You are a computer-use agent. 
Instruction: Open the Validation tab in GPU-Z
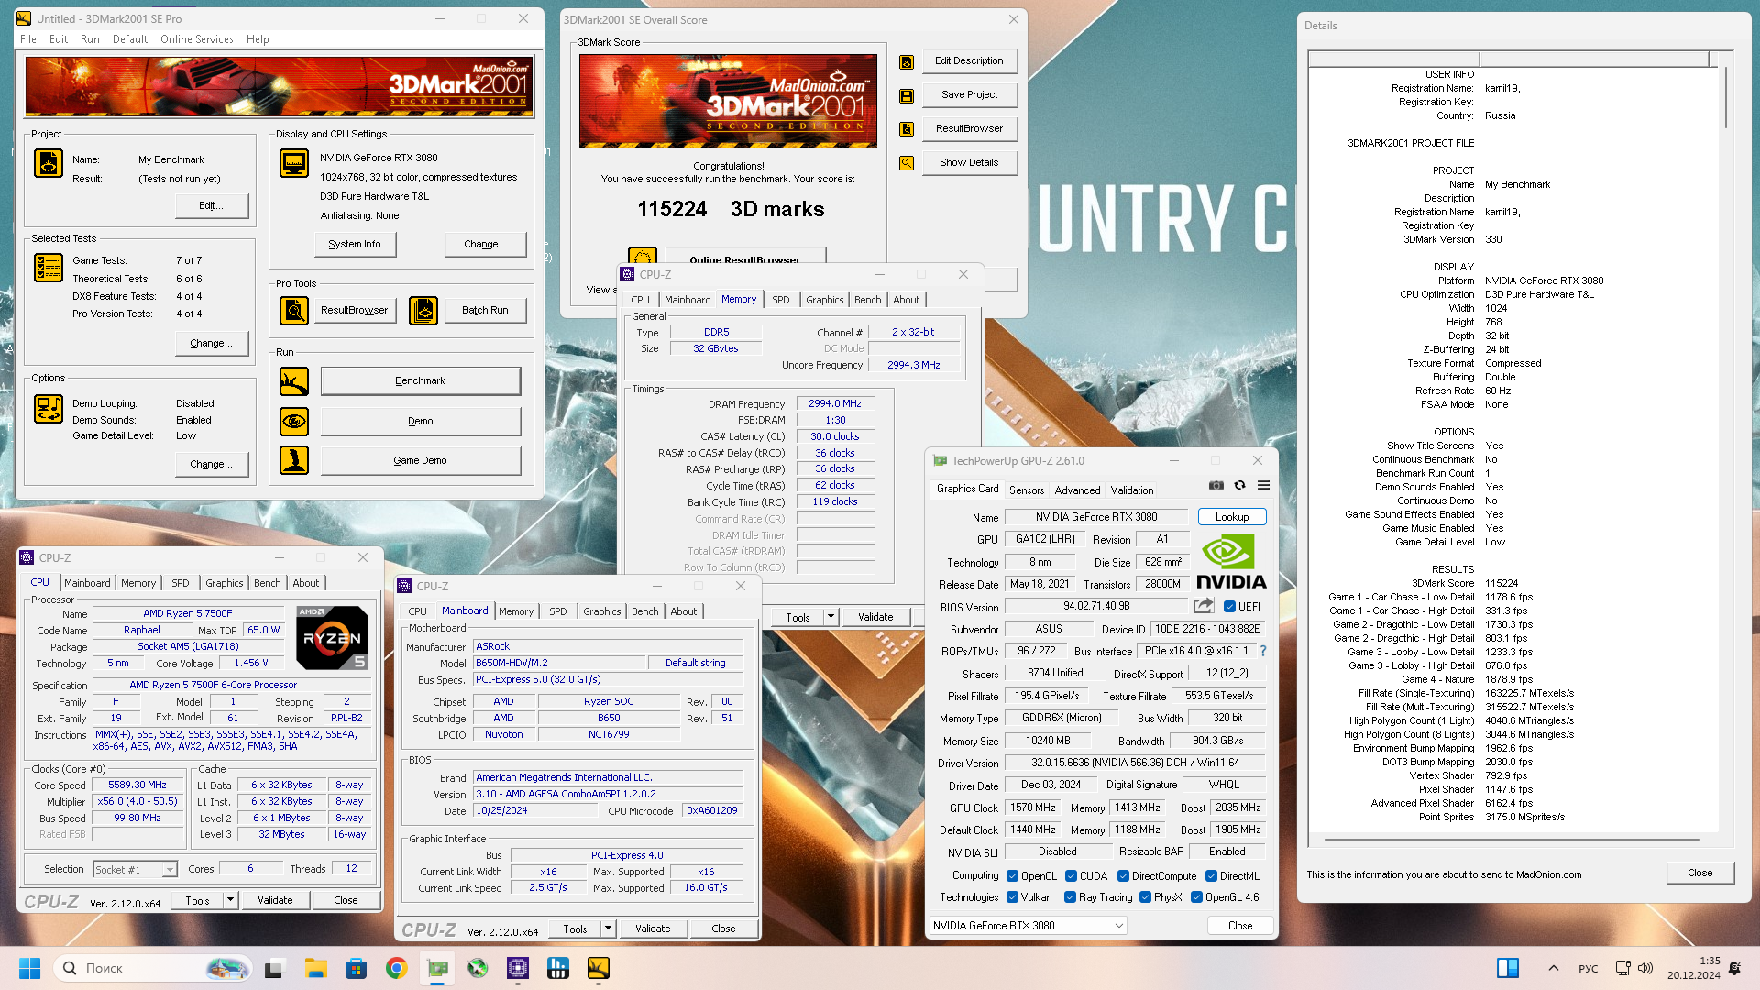[1132, 490]
